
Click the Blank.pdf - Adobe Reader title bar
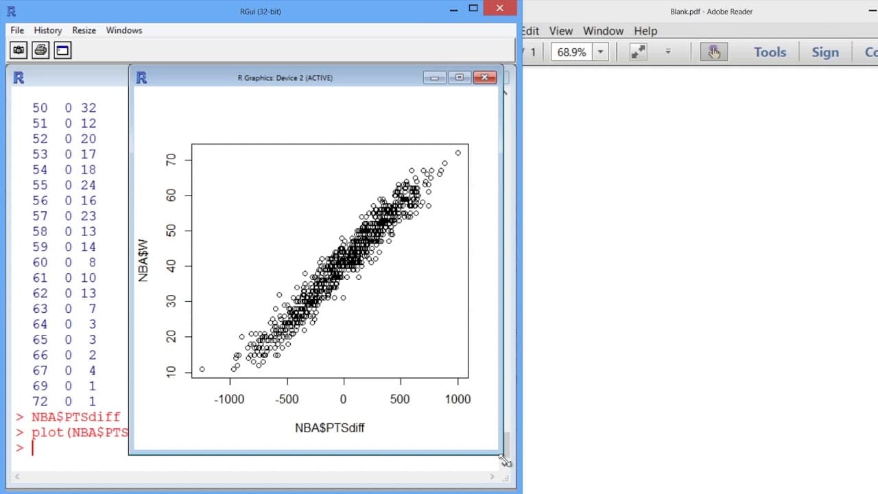[x=711, y=12]
